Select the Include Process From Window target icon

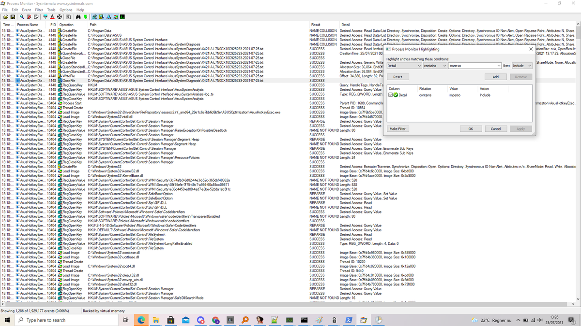[x=60, y=17]
